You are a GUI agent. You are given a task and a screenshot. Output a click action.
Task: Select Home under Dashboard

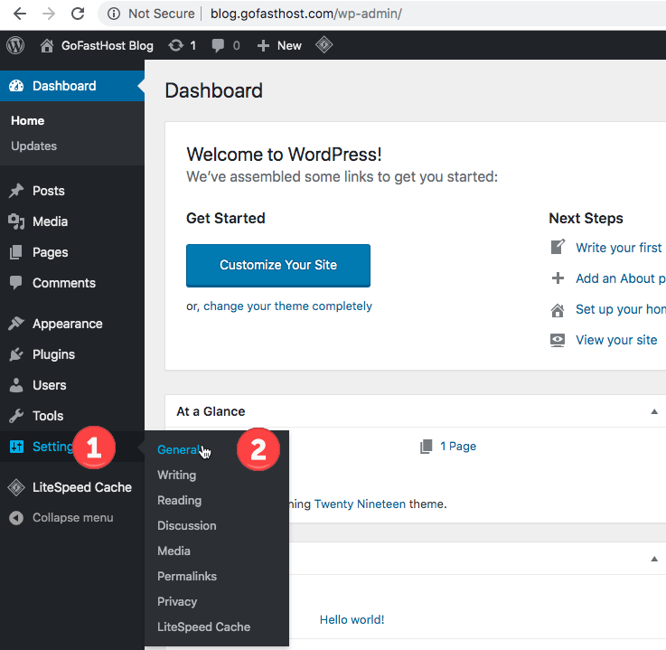pyautogui.click(x=28, y=120)
